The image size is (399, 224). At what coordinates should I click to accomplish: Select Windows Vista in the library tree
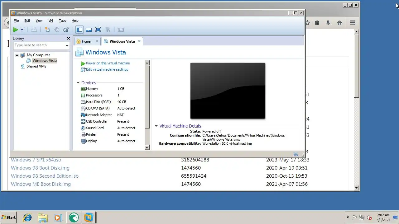click(45, 61)
